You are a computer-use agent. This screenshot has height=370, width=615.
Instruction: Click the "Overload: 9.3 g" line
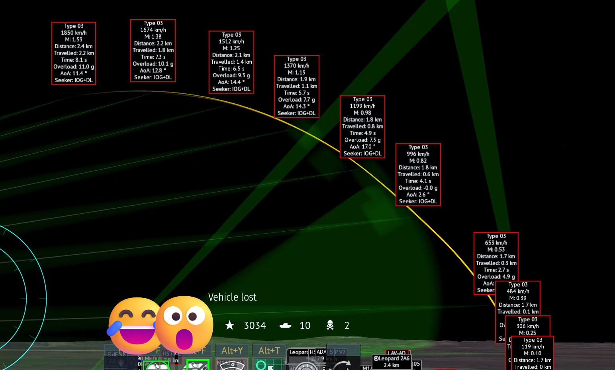coord(231,75)
